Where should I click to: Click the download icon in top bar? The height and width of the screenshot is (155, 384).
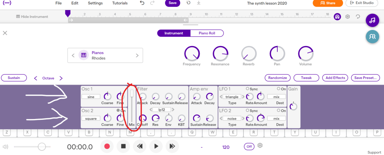(x=198, y=3)
